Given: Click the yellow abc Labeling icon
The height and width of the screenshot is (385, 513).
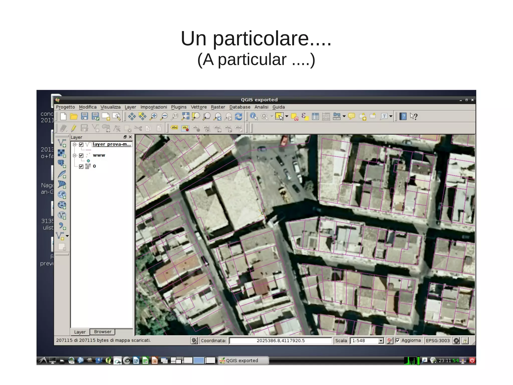Looking at the screenshot, I should pos(174,128).
